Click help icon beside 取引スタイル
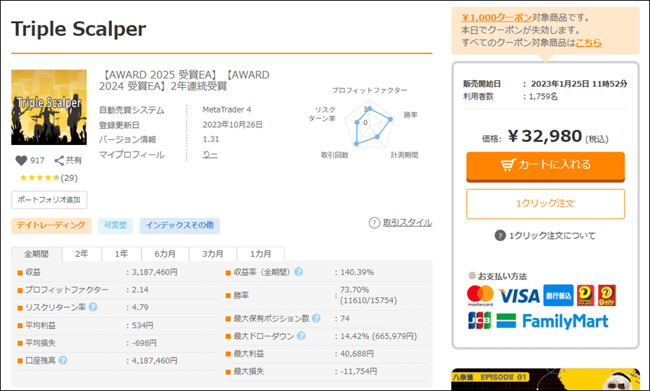Viewport: 650px width, 391px height. tap(374, 223)
